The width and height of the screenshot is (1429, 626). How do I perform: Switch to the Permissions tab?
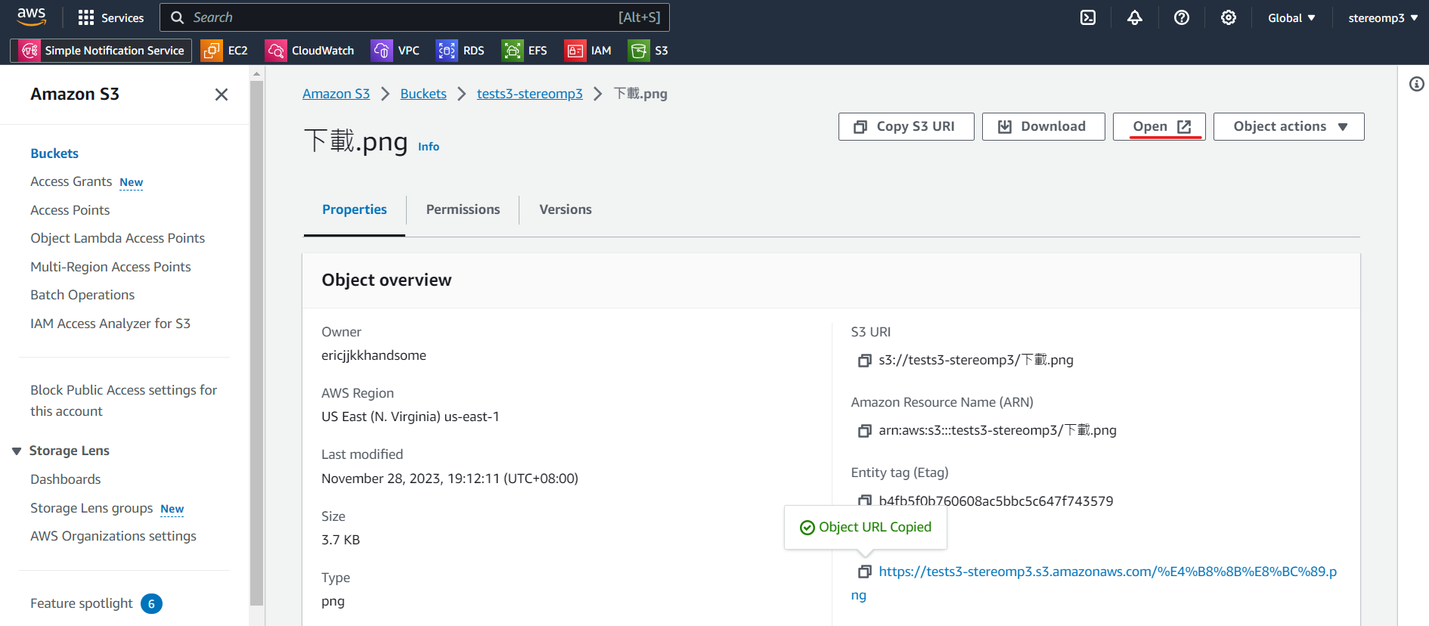[463, 209]
